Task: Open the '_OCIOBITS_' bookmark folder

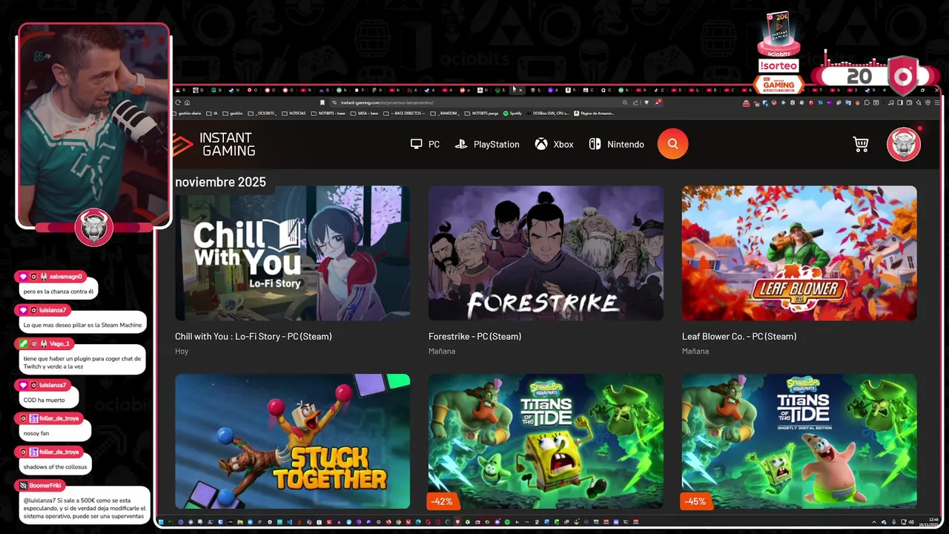Action: (x=262, y=113)
